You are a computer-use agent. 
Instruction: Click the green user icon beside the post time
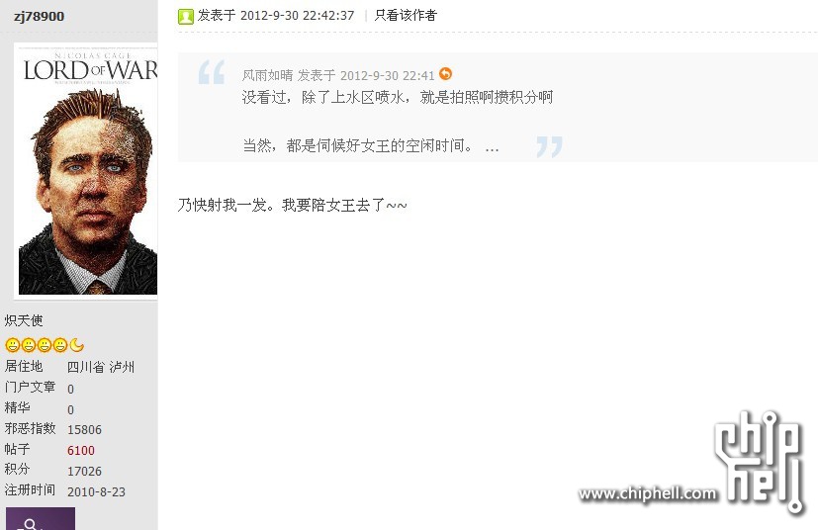[185, 16]
